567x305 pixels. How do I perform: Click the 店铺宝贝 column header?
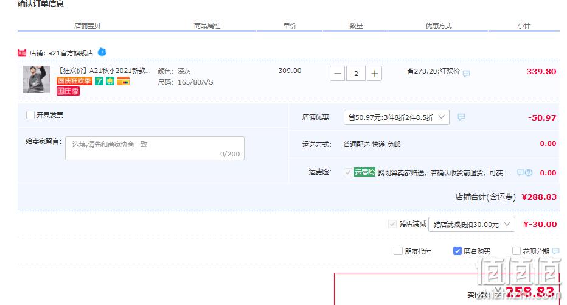point(87,26)
